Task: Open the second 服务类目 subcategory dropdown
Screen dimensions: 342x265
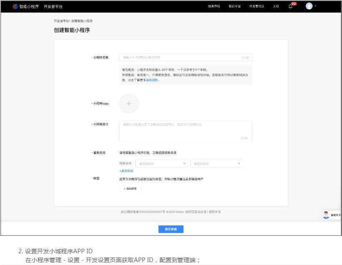Action: point(216,164)
